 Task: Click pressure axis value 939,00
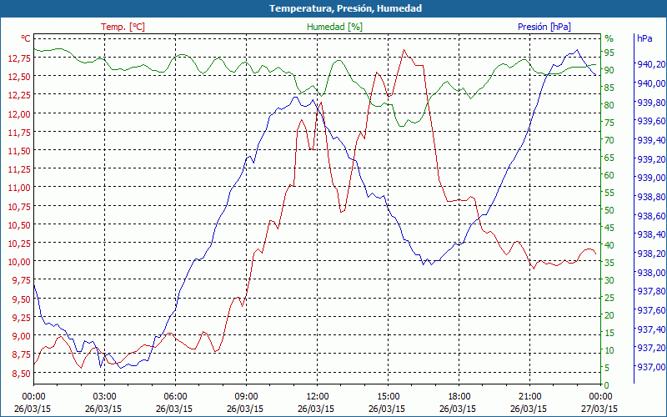[x=651, y=178]
